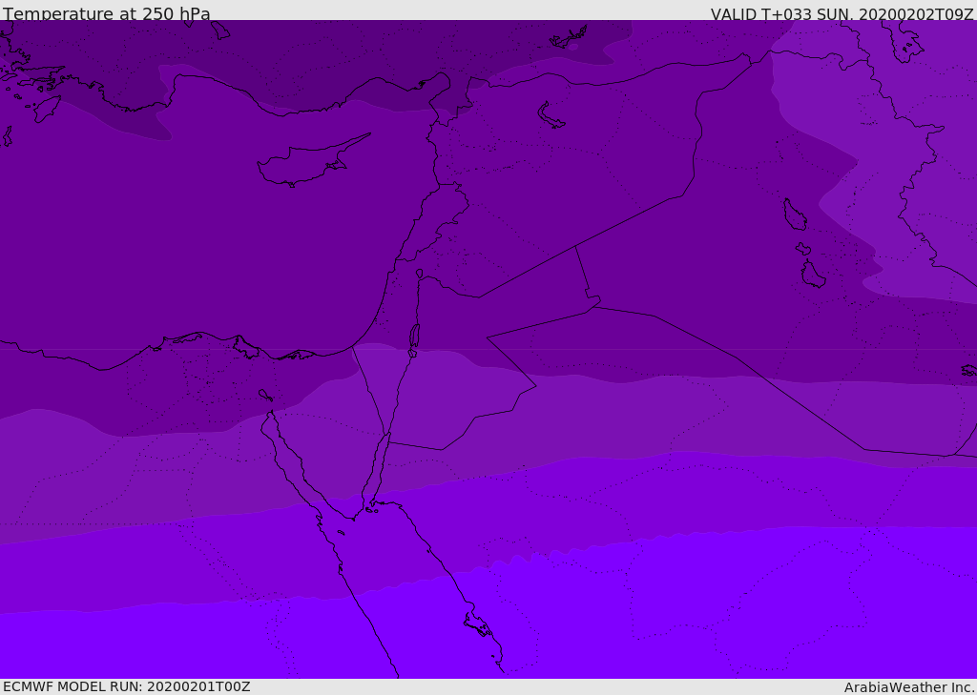Click the 'ArabiaWeather Inc.' credit text

(x=909, y=687)
